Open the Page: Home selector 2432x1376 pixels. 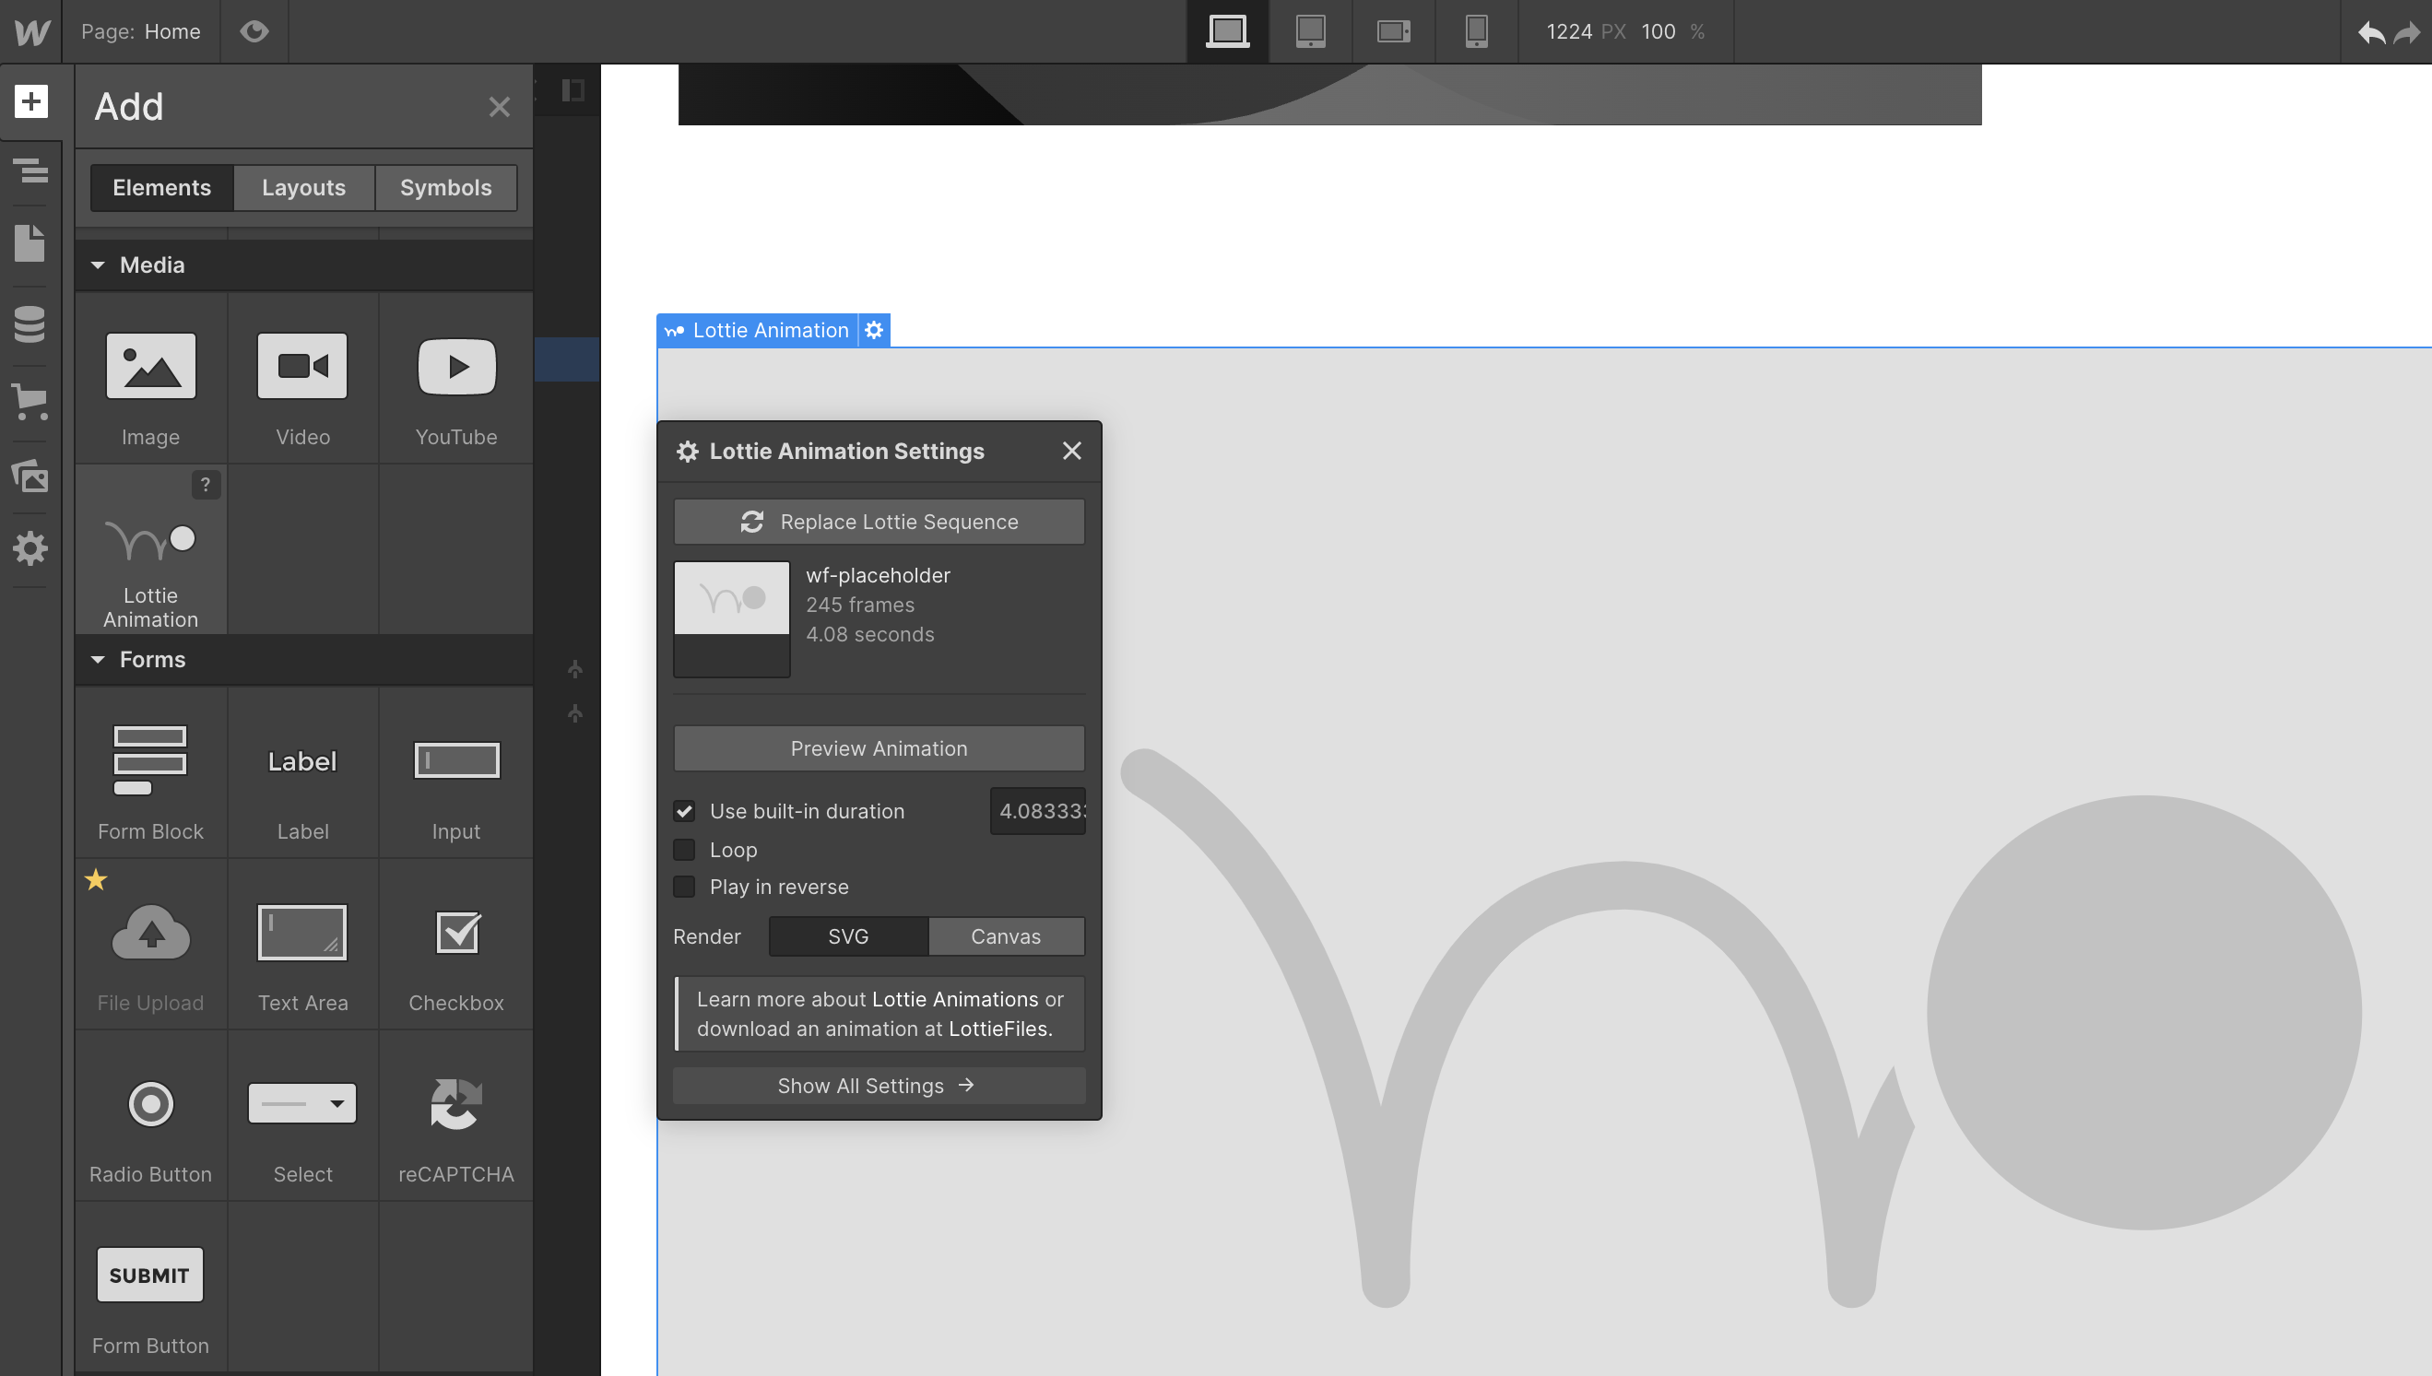pos(141,31)
